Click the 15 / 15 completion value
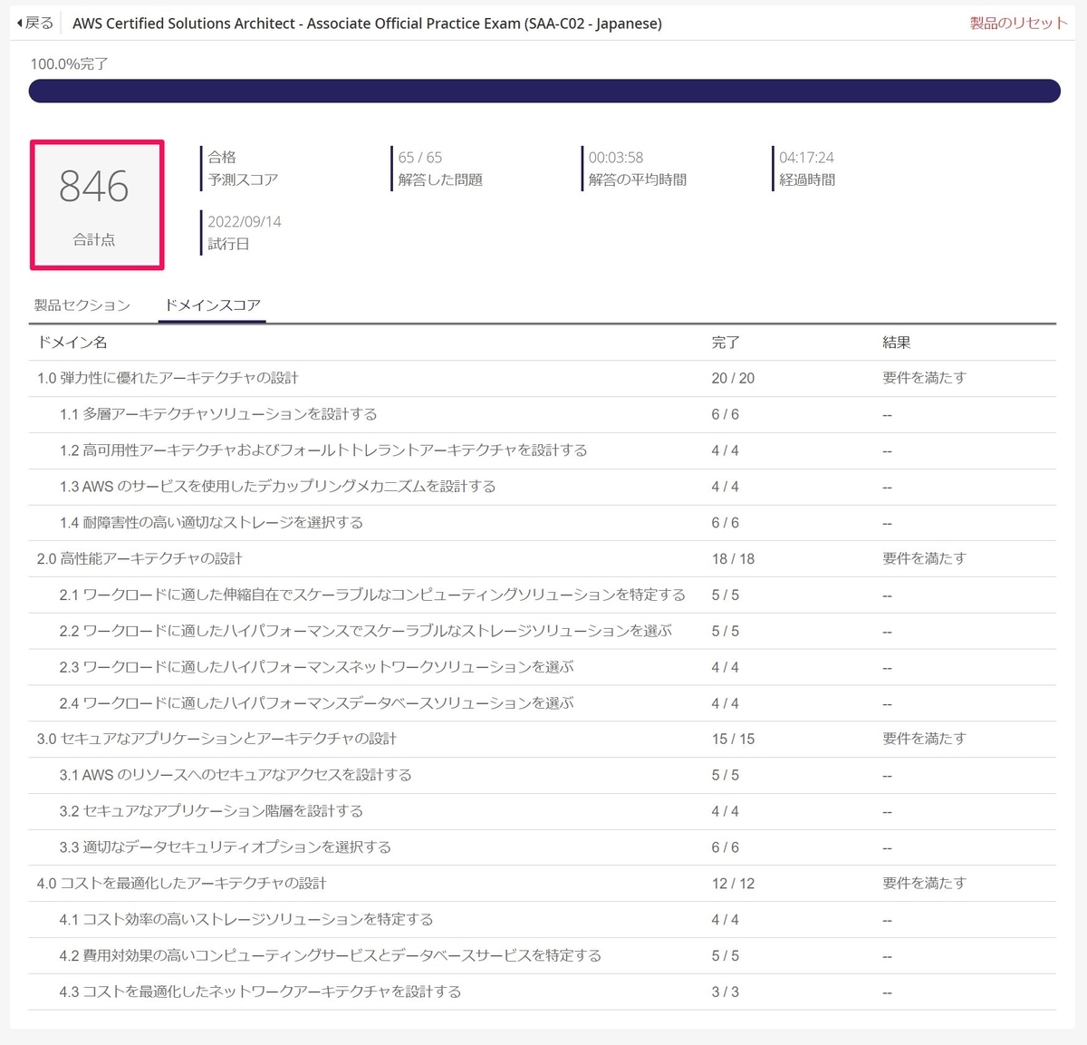1087x1045 pixels. 733,740
